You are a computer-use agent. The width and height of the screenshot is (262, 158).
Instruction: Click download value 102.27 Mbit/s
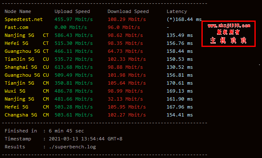127,115
